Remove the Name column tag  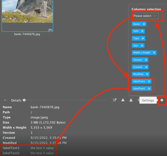click(x=144, y=24)
